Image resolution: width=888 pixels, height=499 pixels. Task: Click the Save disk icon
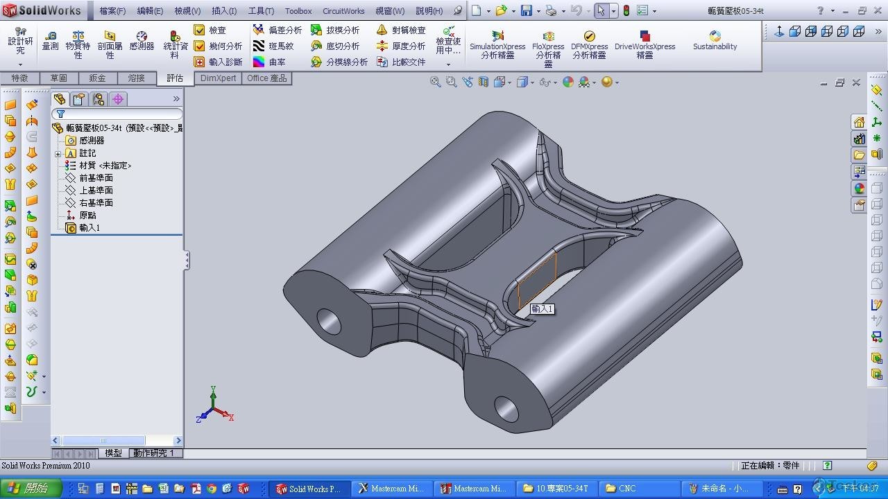point(527,10)
